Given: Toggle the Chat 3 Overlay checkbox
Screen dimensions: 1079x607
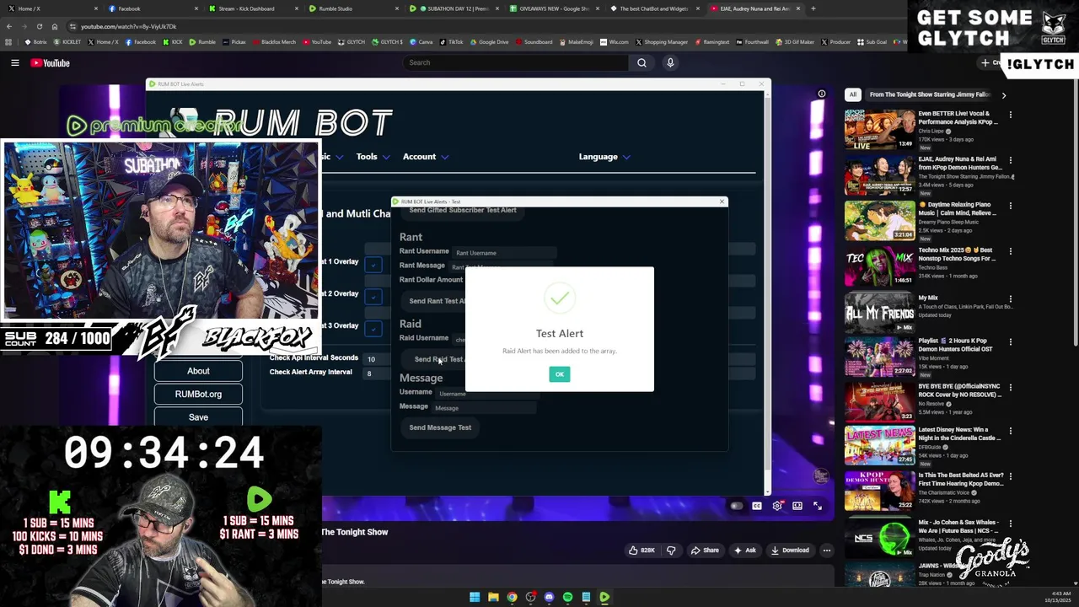Looking at the screenshot, I should [373, 328].
